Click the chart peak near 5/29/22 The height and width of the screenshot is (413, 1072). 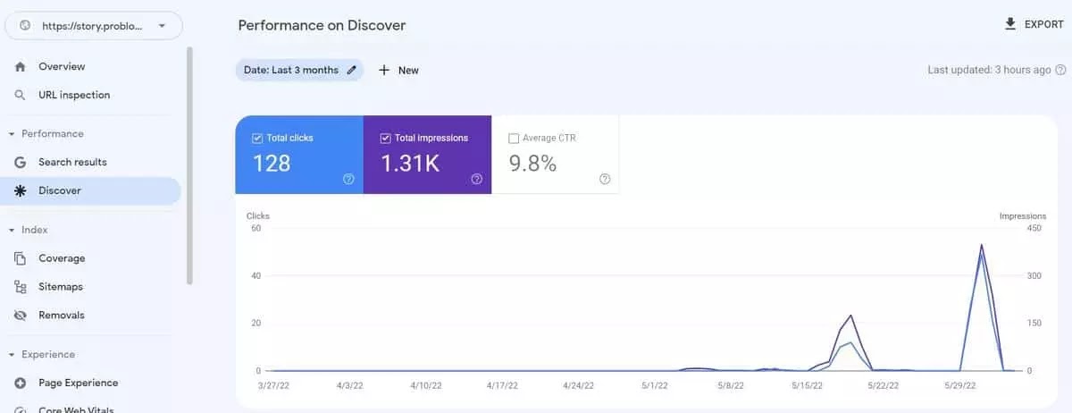pyautogui.click(x=982, y=246)
